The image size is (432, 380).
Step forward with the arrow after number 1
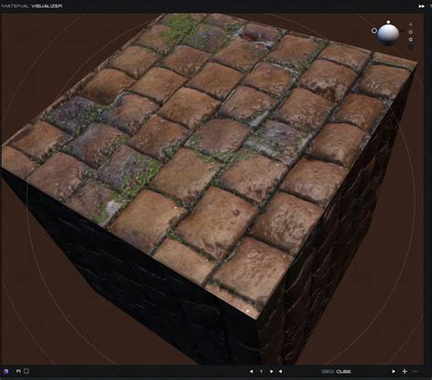click(x=272, y=372)
